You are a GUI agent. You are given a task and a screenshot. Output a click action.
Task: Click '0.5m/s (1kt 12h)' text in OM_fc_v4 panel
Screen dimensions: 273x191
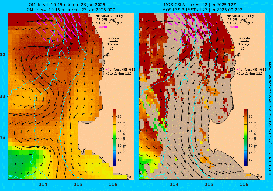tap(109, 24)
